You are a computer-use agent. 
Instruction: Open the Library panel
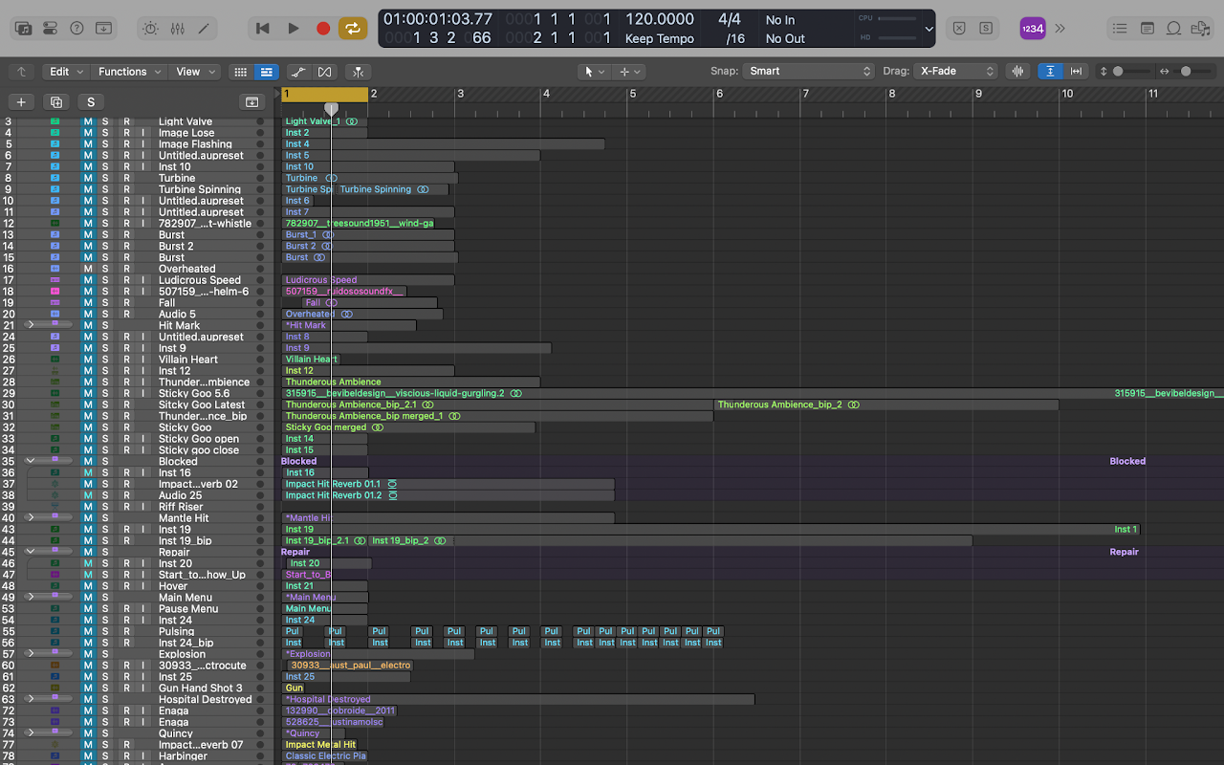(24, 29)
